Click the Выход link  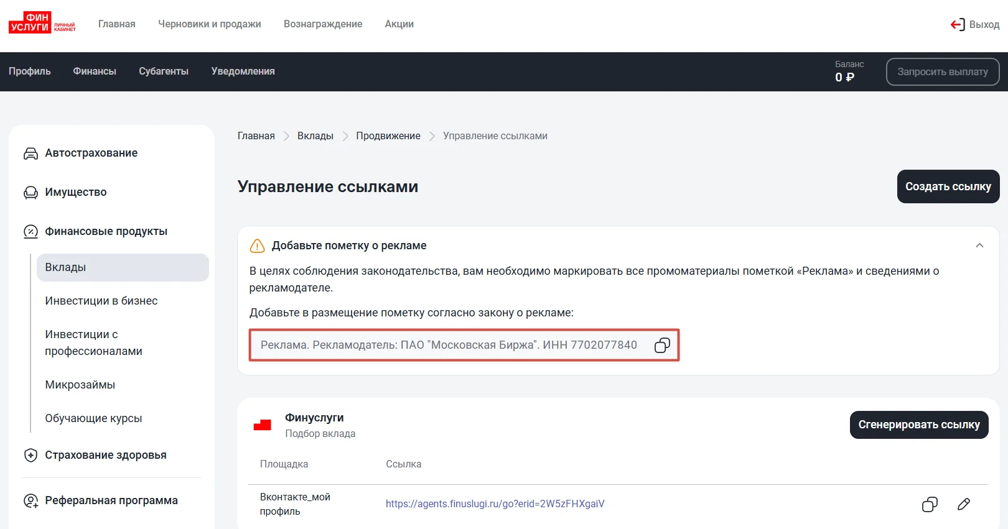984,24
